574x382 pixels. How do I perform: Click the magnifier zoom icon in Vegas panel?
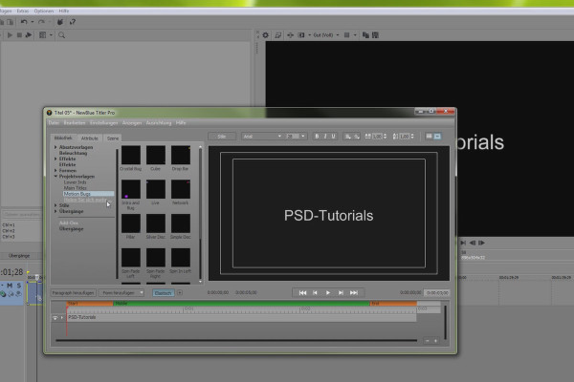tap(62, 35)
